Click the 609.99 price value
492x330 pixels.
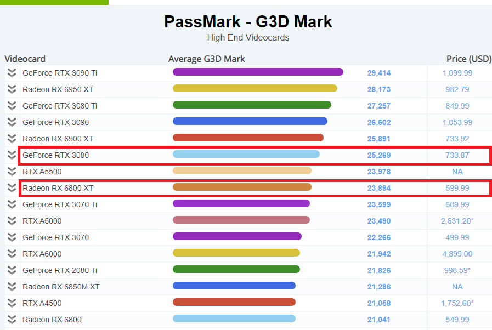coord(457,204)
